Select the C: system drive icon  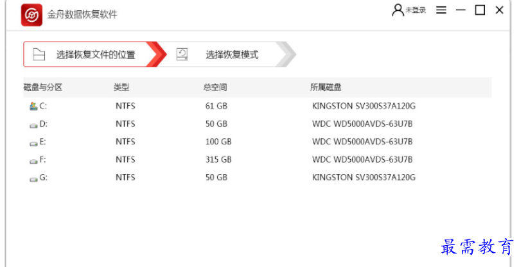tap(33, 106)
